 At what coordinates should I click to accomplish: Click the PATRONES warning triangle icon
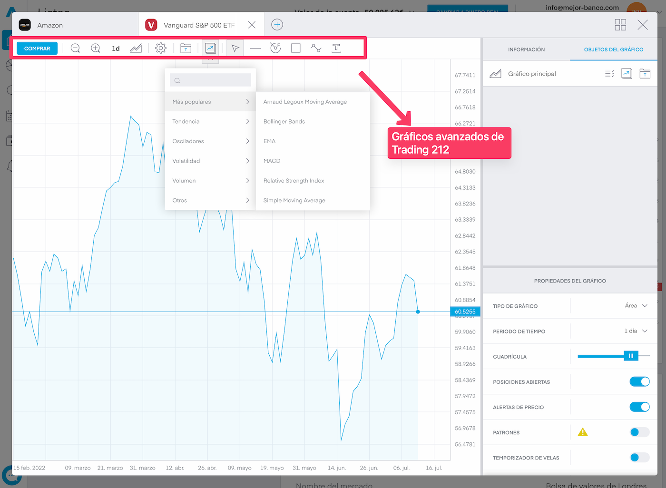tap(583, 432)
